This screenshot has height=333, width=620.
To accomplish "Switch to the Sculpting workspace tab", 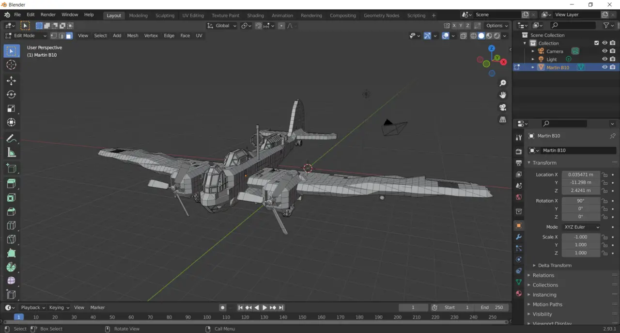I will (165, 16).
